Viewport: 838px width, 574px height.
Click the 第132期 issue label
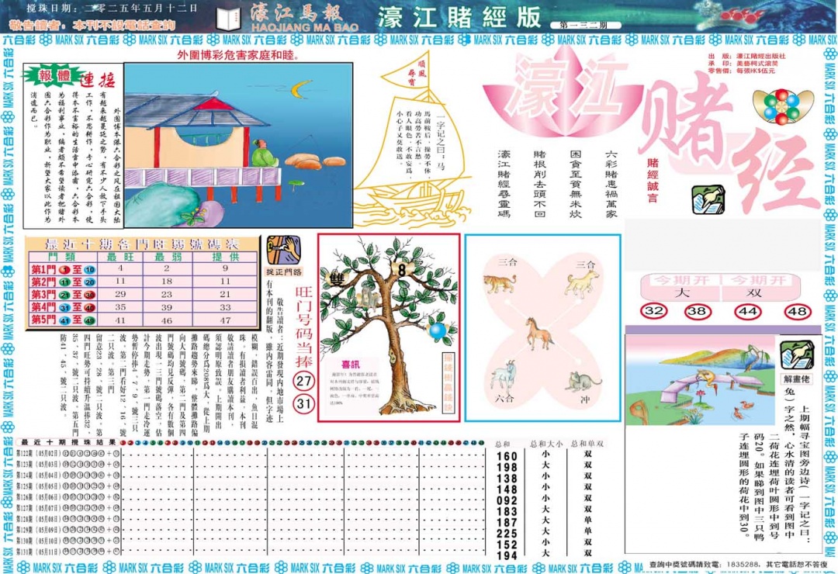tap(582, 23)
